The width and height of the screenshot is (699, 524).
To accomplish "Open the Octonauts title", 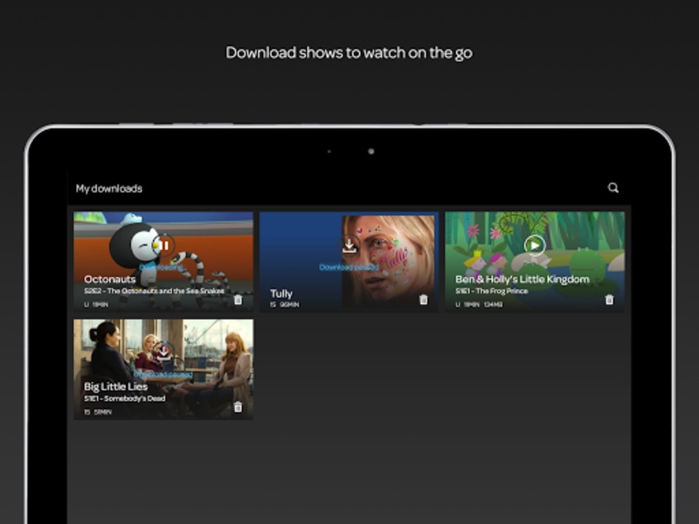I will point(110,279).
